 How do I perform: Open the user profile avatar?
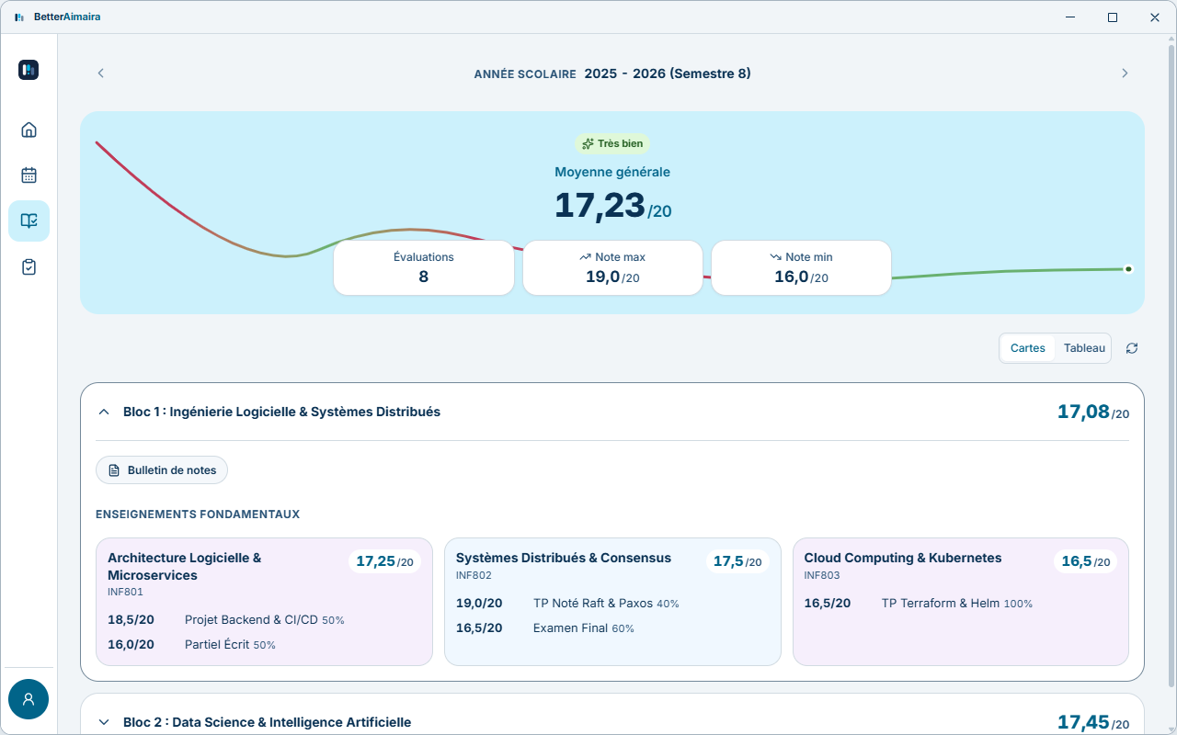click(29, 699)
